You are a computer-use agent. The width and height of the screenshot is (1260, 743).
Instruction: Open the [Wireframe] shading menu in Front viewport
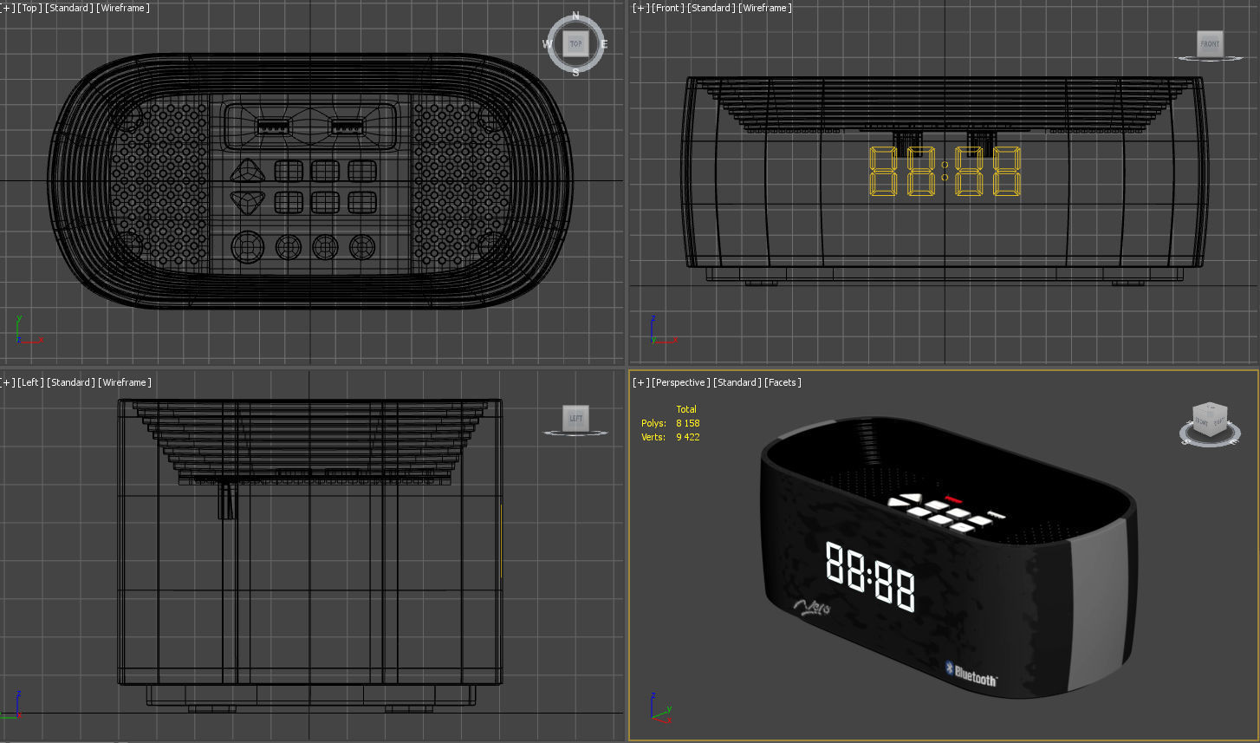click(766, 8)
